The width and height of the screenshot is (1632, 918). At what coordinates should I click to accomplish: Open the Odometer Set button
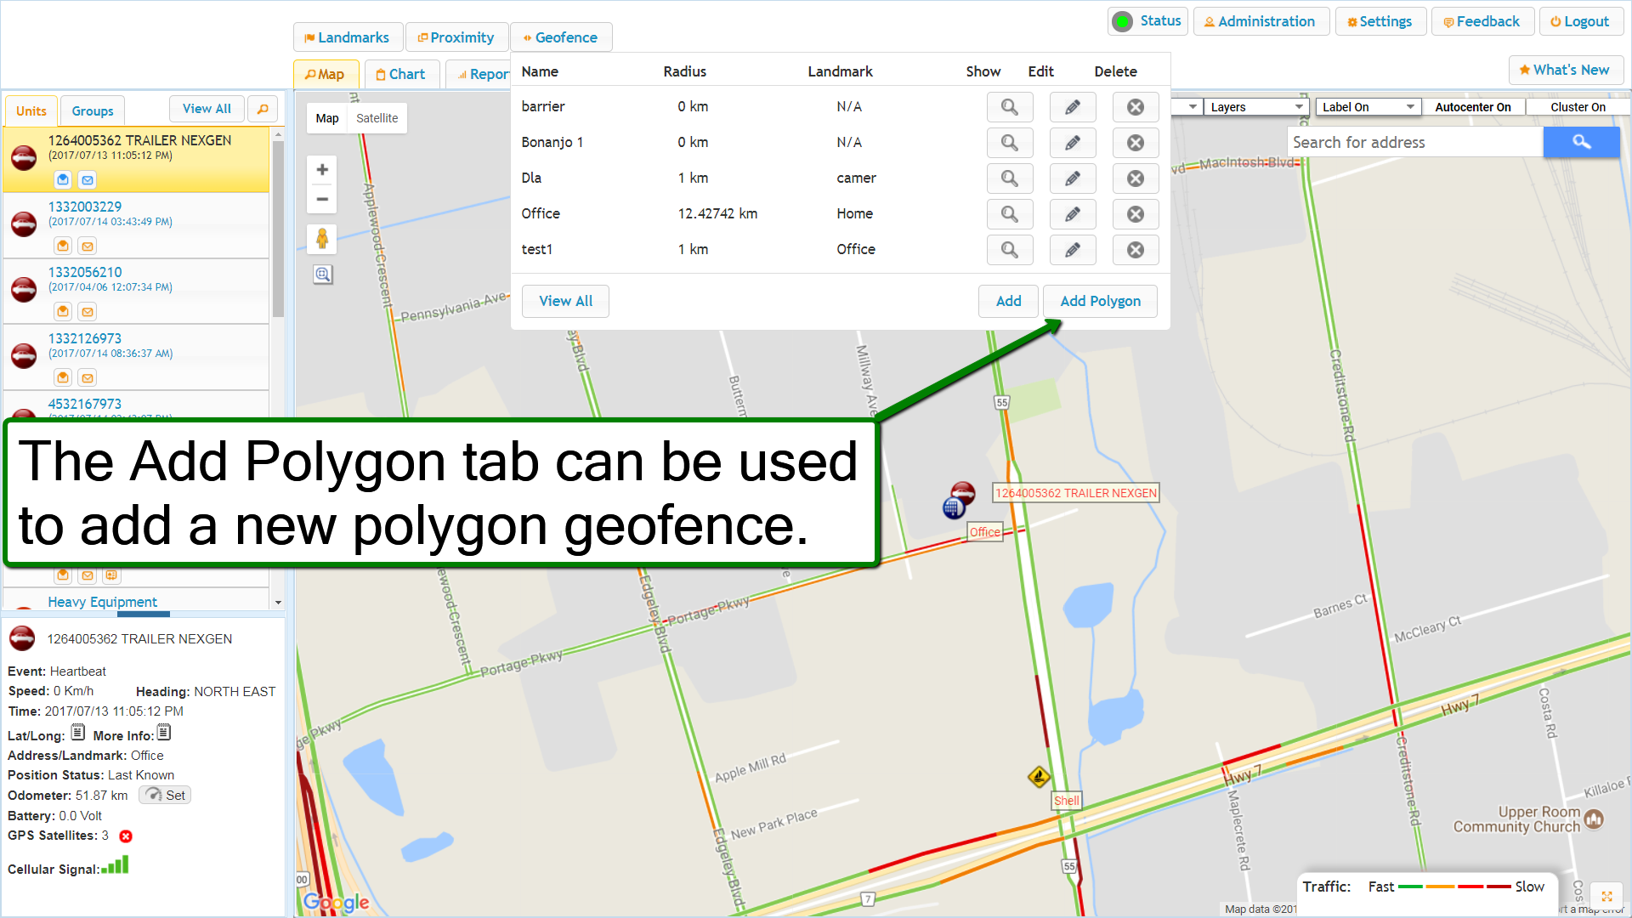coord(166,796)
